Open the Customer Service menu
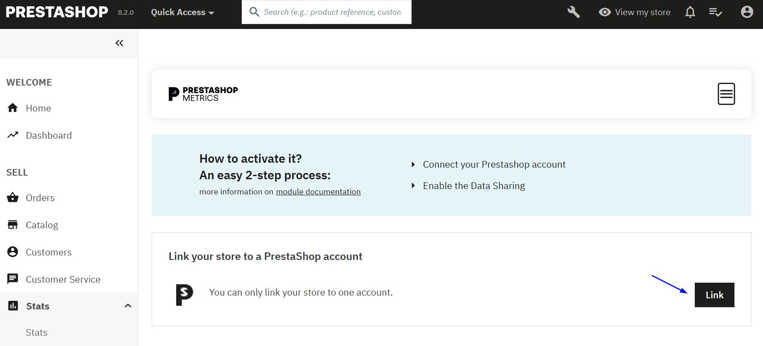Image resolution: width=763 pixels, height=346 pixels. tap(63, 279)
